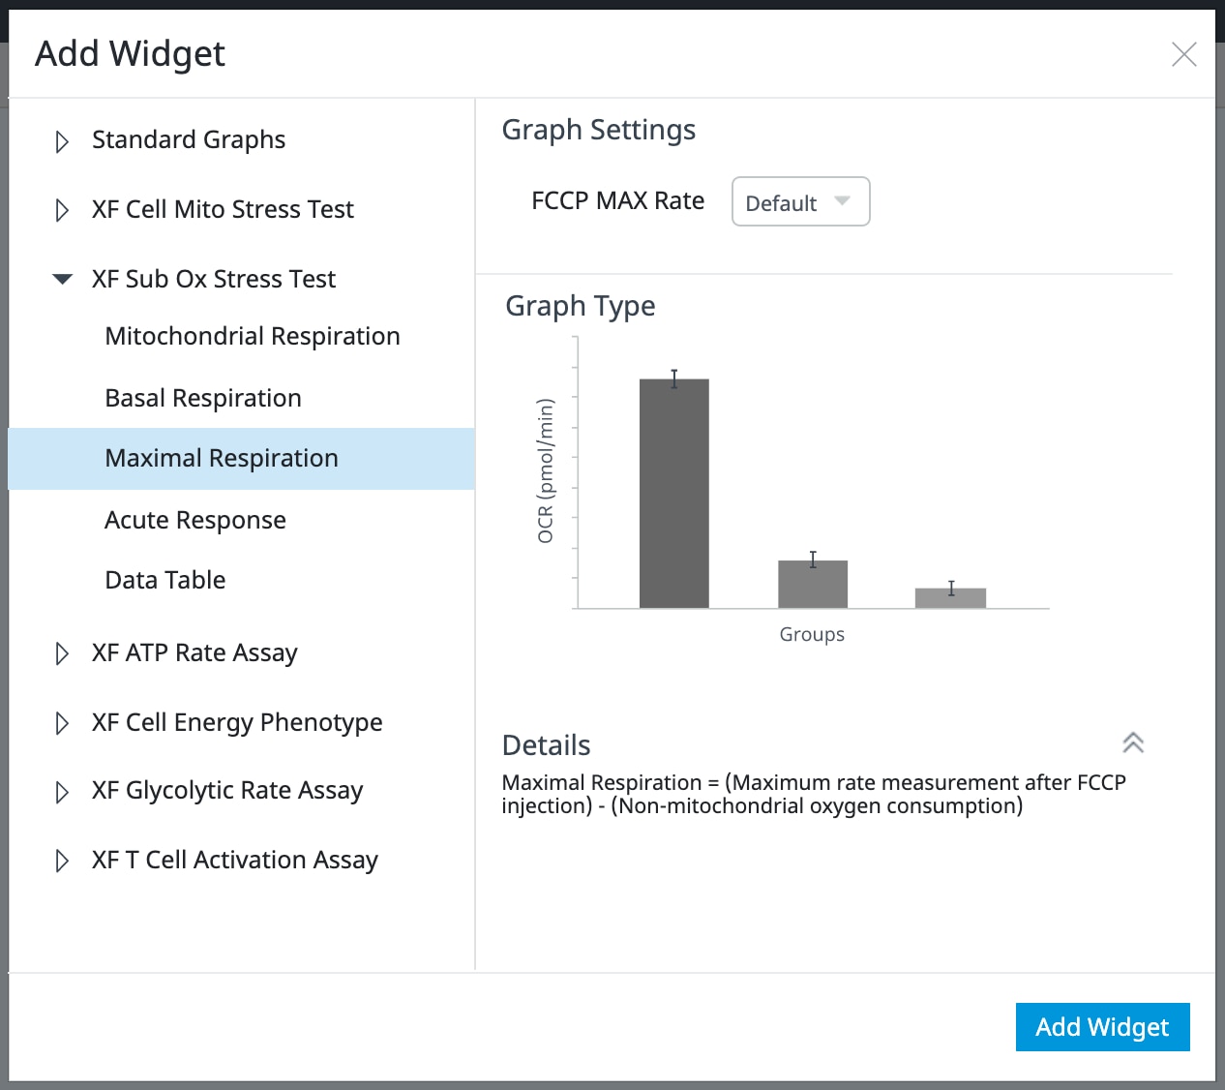Expand the XF Cell Mito Stress Test arrow

62,210
